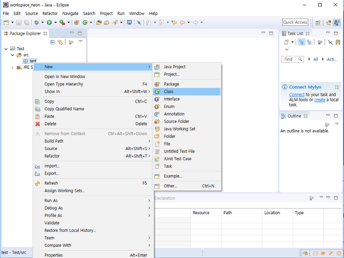Screen dimensions: 344x258
Task: Select the Package Explorer tab
Action: [x=26, y=33]
